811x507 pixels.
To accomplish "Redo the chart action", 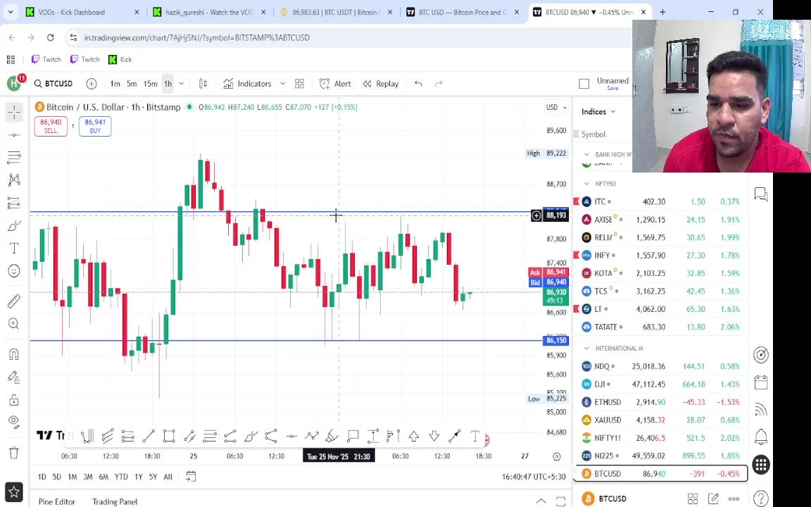I will pos(439,84).
